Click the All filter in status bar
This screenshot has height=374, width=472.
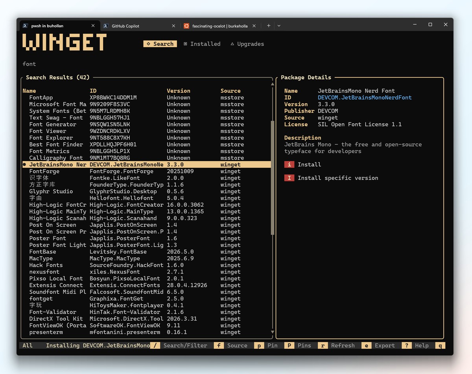[28, 345]
